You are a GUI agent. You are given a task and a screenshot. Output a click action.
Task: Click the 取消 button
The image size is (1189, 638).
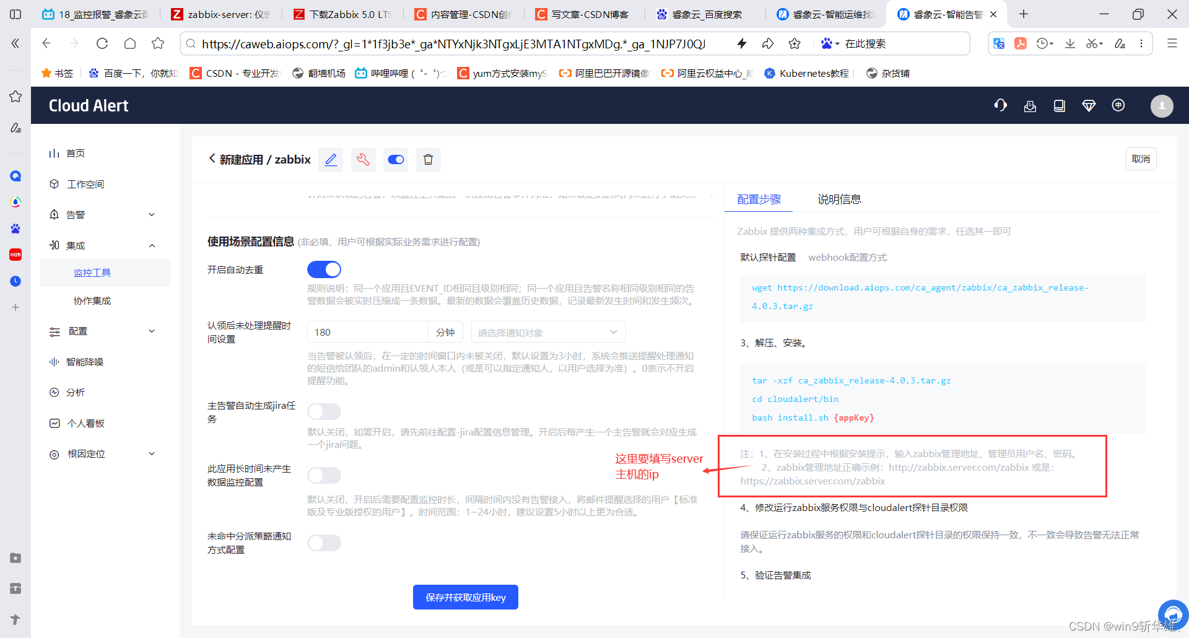pos(1141,159)
